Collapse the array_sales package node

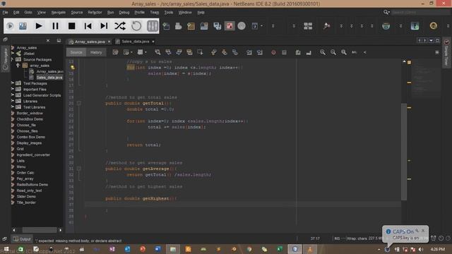pyautogui.click(x=18, y=66)
